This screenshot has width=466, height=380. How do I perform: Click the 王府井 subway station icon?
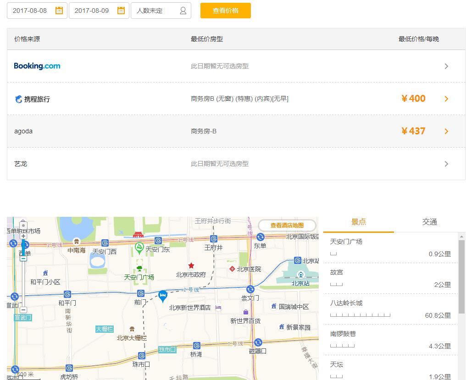pyautogui.click(x=214, y=238)
